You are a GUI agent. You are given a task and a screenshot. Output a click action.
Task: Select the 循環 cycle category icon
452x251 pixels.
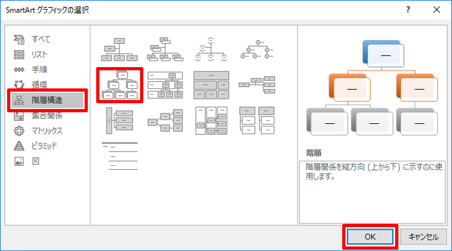click(x=19, y=85)
